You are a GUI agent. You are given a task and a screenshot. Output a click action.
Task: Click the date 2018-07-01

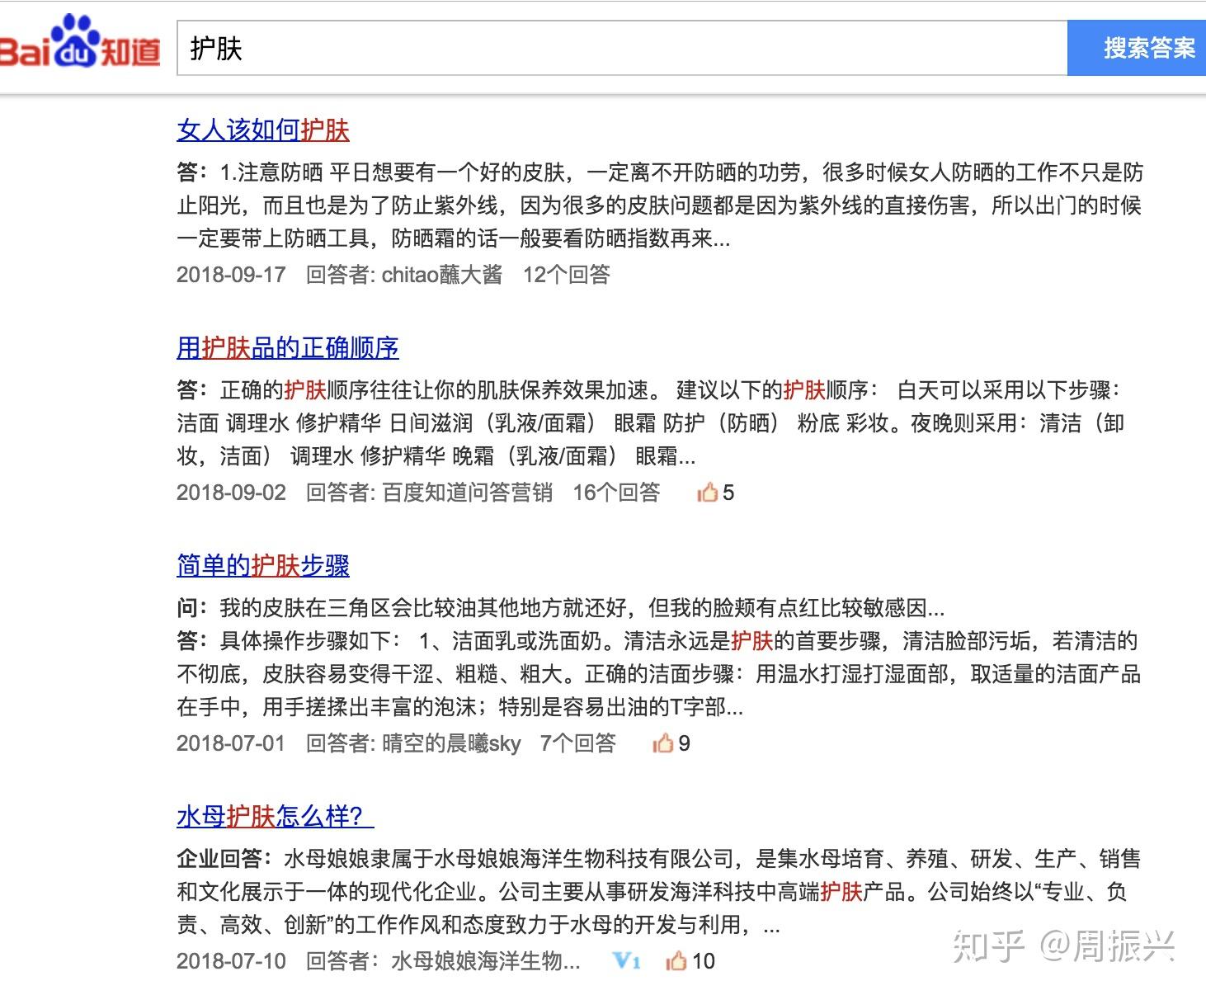coord(231,743)
